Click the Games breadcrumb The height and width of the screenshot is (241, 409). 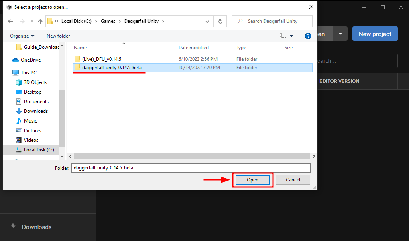coord(108,21)
